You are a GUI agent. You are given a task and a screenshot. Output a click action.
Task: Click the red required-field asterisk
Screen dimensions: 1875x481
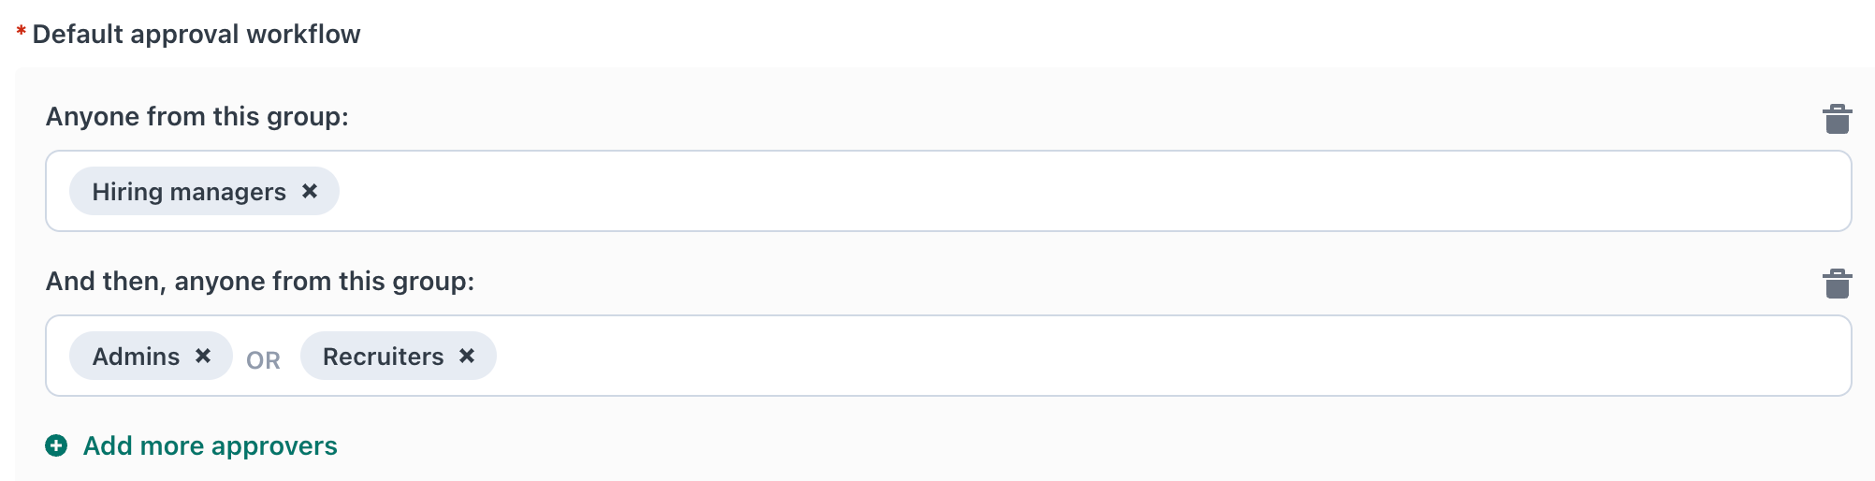coord(21,34)
